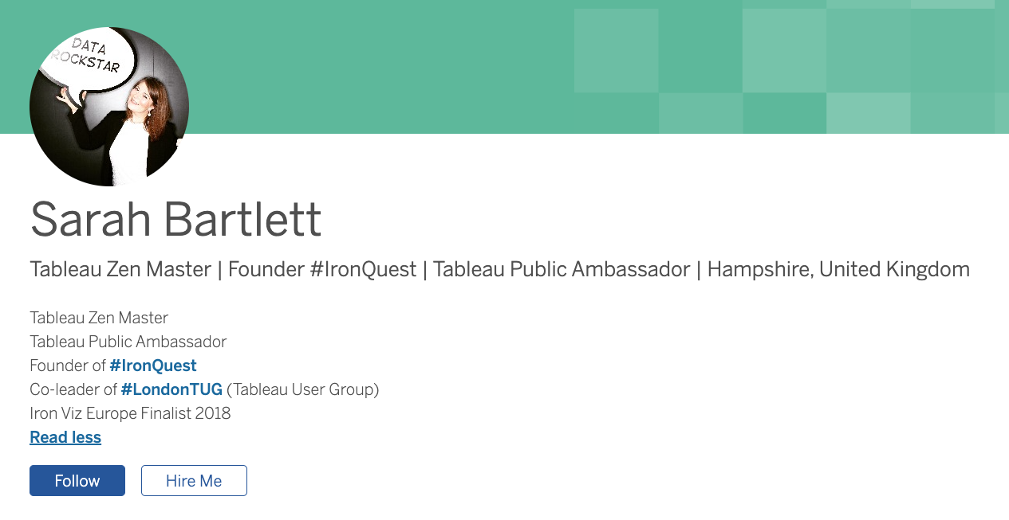Click 'Tableau Zen Master' in the headline

[x=120, y=269]
